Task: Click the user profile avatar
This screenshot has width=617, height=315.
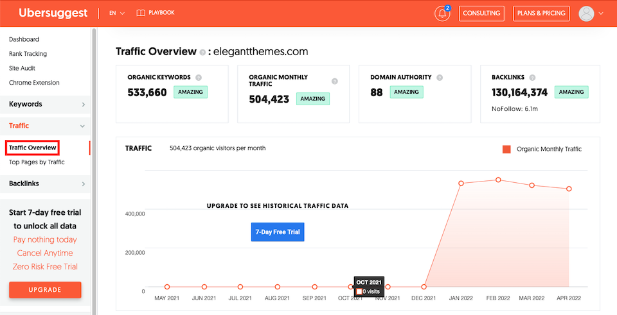Action: tap(586, 13)
